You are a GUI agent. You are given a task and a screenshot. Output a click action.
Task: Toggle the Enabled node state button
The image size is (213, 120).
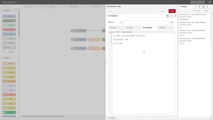tap(111, 118)
